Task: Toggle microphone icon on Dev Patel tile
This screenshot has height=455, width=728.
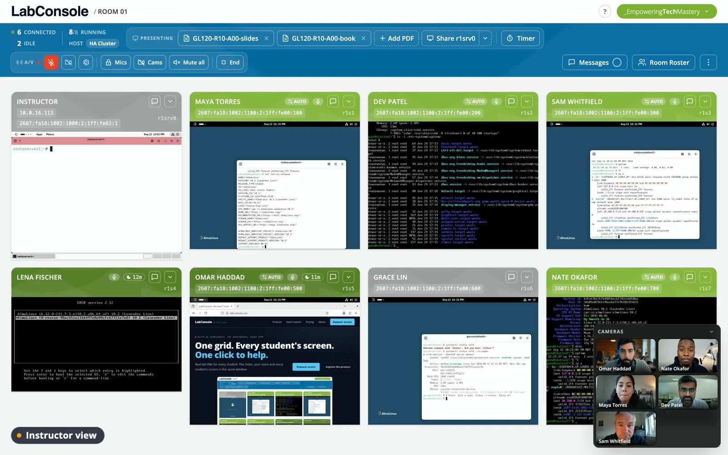Action: (496, 101)
